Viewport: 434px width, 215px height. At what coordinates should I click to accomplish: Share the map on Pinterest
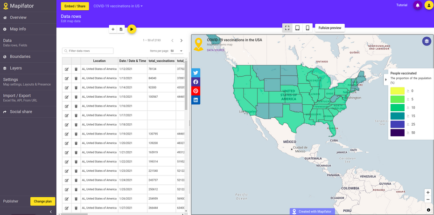pyautogui.click(x=196, y=91)
